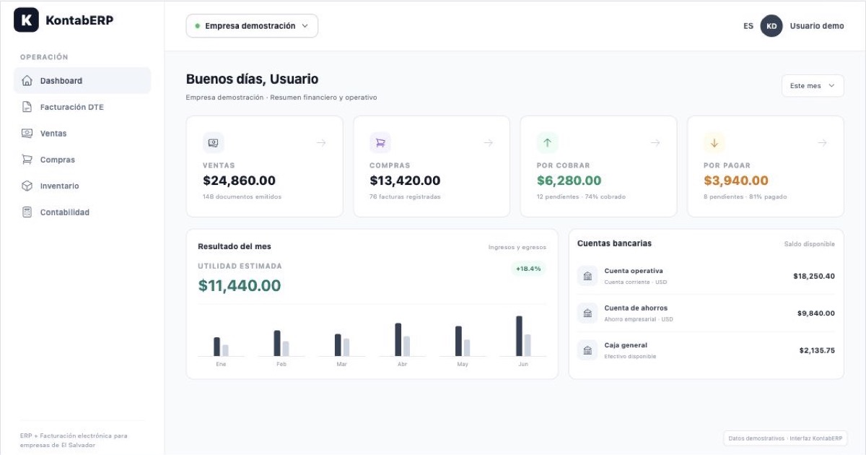
Task: Open the Contabilidad menu item
Action: click(82, 212)
